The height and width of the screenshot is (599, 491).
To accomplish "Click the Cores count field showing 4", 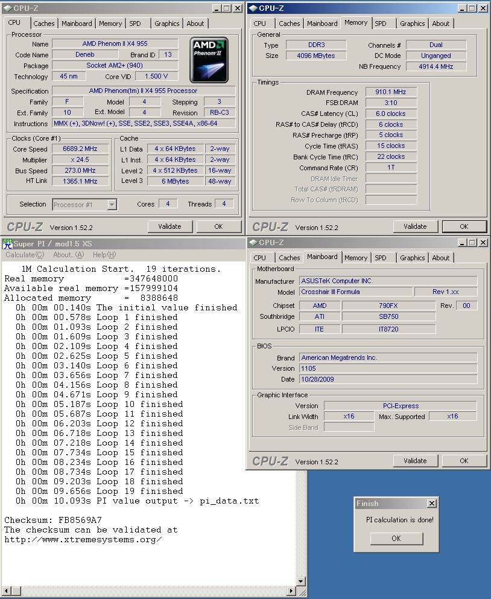I will coord(168,204).
